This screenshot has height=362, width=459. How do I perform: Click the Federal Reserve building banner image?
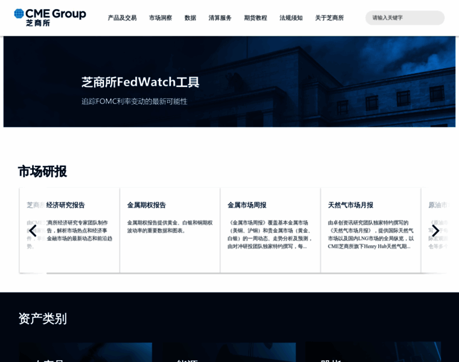[230, 81]
